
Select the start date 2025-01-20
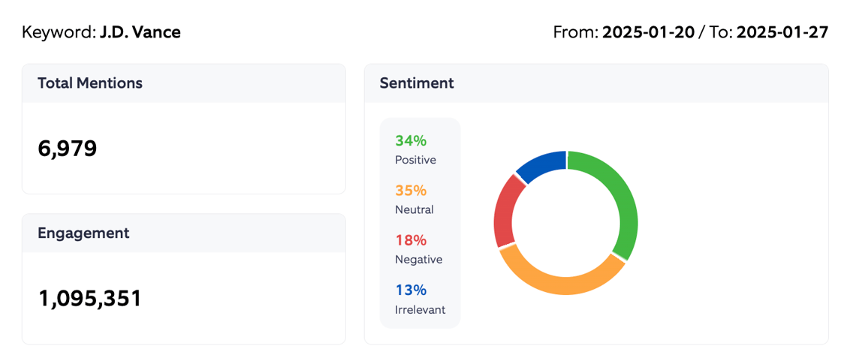[647, 32]
